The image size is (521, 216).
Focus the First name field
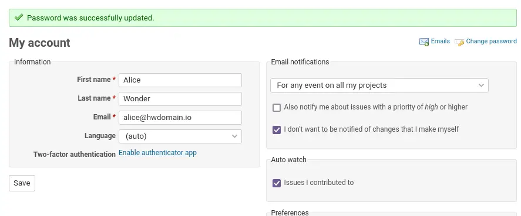[x=180, y=80]
